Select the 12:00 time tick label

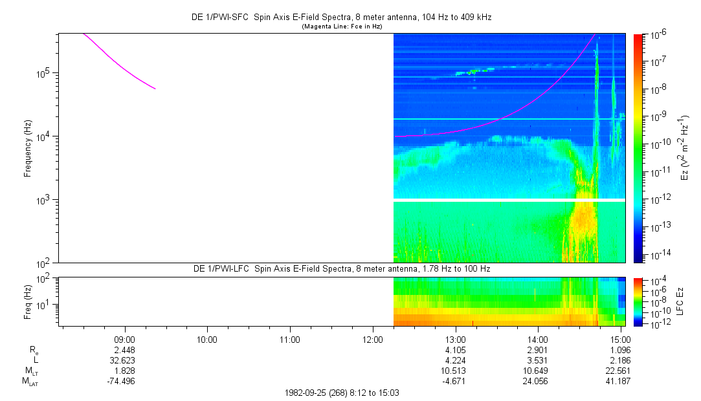click(x=373, y=339)
